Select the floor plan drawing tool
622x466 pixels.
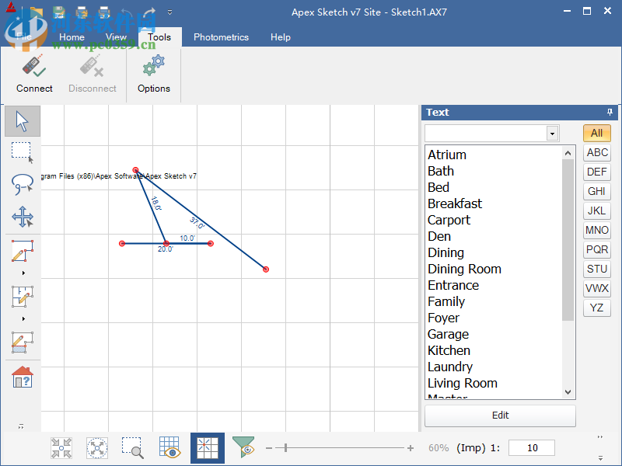point(23,297)
